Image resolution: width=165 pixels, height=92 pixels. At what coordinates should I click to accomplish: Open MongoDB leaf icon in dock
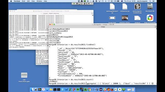120,89
